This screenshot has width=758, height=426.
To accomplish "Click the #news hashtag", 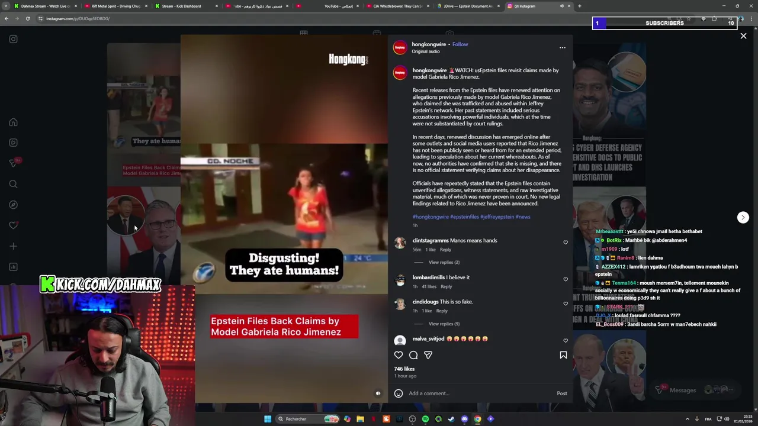I will point(523,217).
